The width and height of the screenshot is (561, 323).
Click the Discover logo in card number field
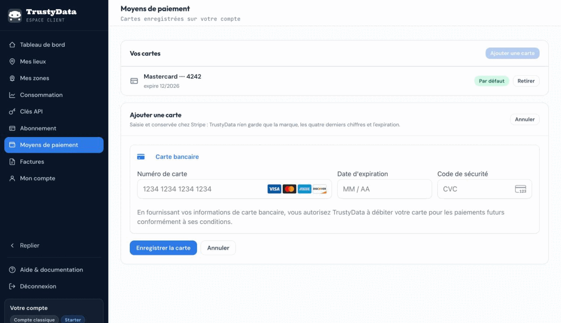point(320,189)
